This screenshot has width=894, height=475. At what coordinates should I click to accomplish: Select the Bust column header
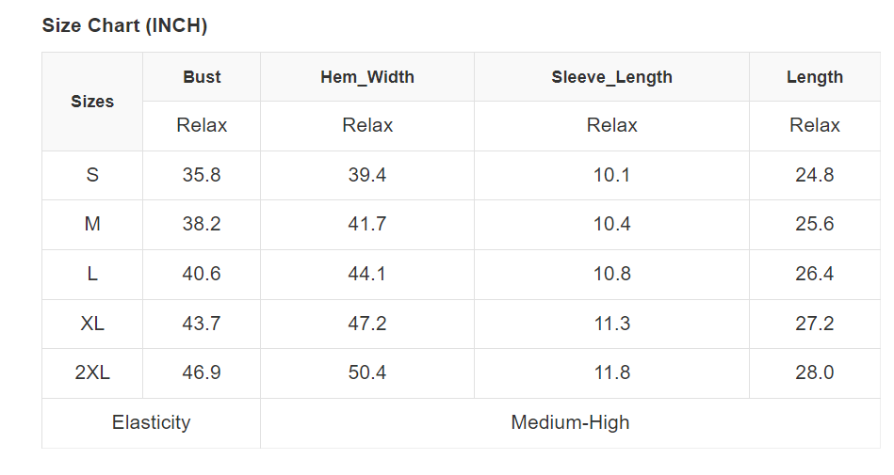point(202,77)
